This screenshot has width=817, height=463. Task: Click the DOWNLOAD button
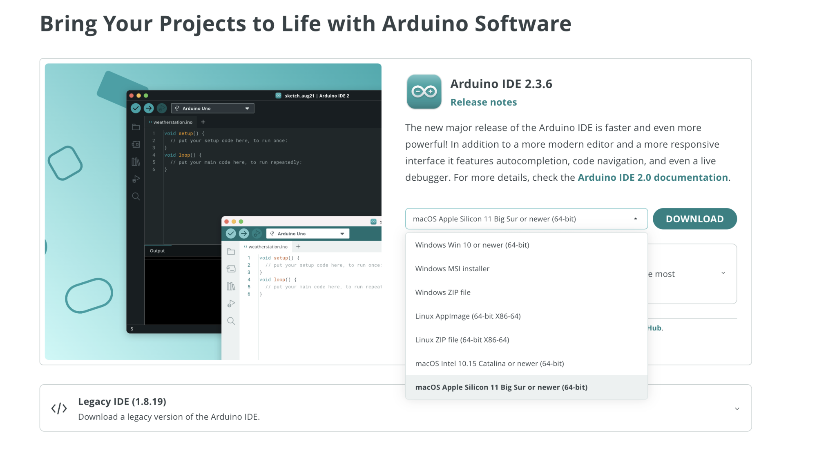694,219
